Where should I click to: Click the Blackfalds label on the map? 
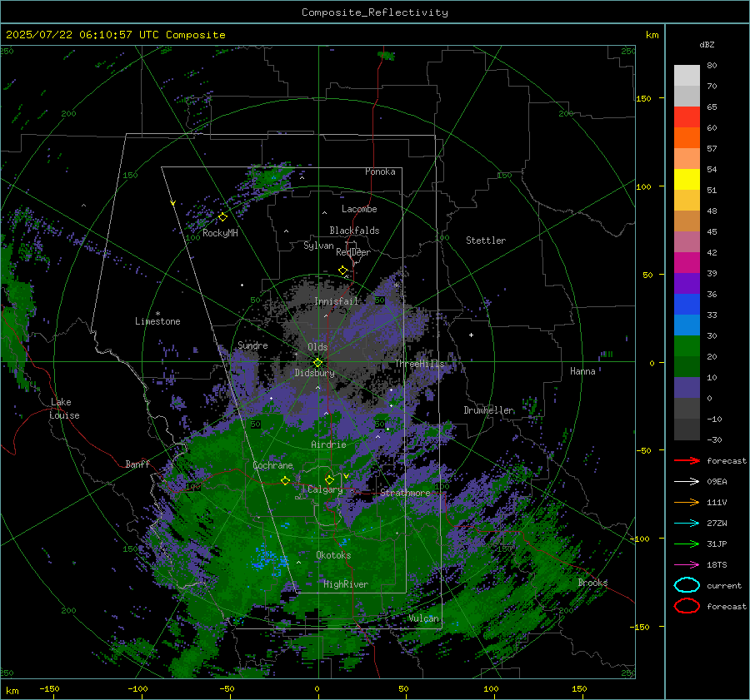354,231
